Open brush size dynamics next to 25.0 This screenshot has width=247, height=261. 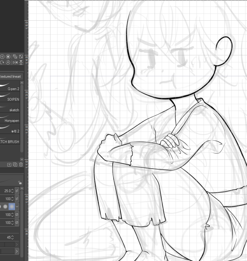pos(17,191)
